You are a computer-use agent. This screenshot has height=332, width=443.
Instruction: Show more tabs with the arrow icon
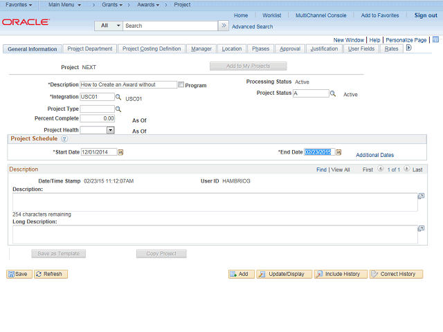[x=409, y=48]
